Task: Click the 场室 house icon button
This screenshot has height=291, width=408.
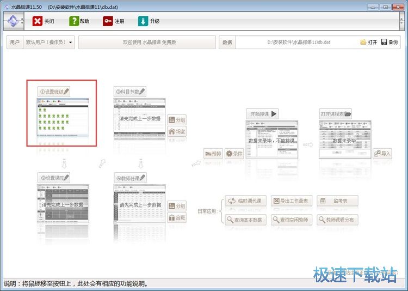Action: tap(177, 131)
